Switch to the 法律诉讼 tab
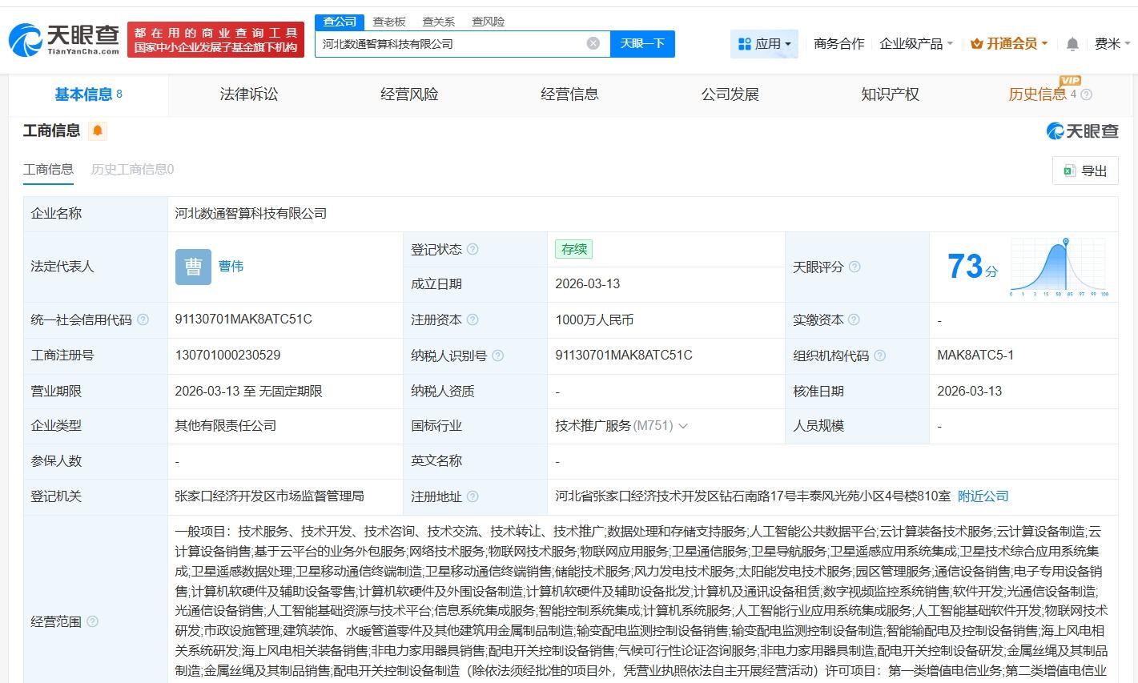 click(x=248, y=94)
